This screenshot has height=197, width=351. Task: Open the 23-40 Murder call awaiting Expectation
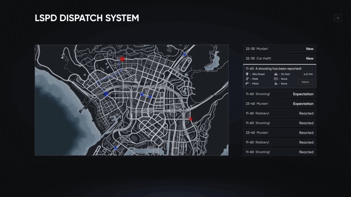pyautogui.click(x=280, y=104)
